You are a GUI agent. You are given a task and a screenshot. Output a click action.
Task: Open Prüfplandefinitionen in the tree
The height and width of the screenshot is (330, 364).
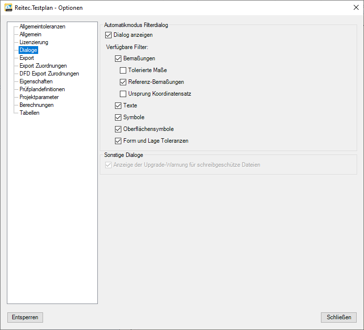(42, 89)
